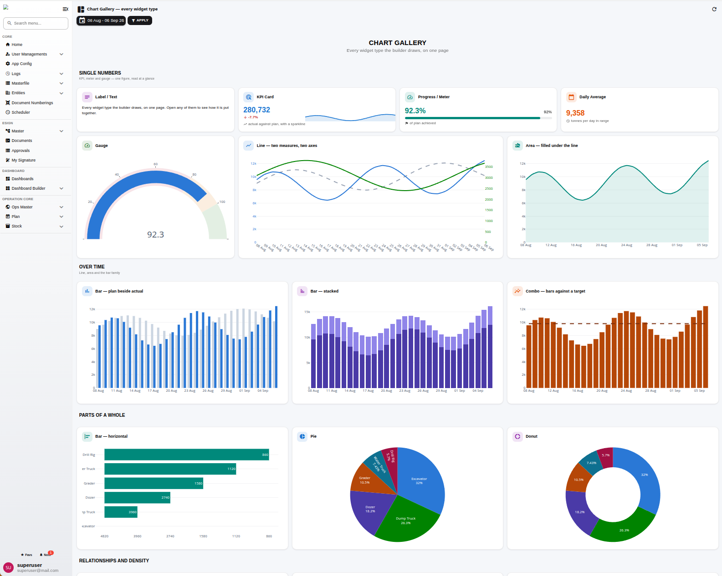Click the horizontal bar labelled 2740
The width and height of the screenshot is (722, 576).
[x=137, y=497]
